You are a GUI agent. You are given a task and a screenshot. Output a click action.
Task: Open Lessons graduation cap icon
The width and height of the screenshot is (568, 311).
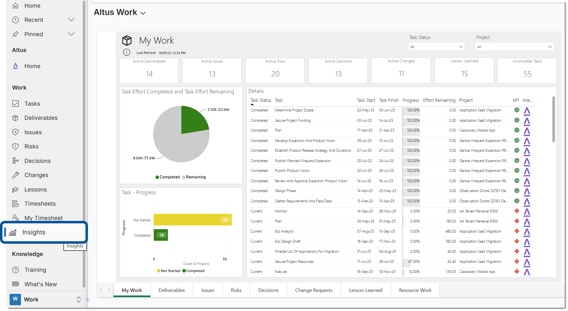pos(16,190)
